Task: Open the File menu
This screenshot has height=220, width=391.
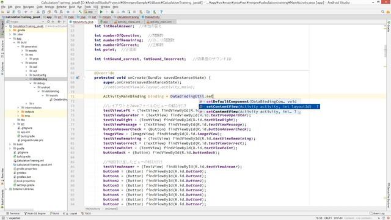Action: [3, 7]
